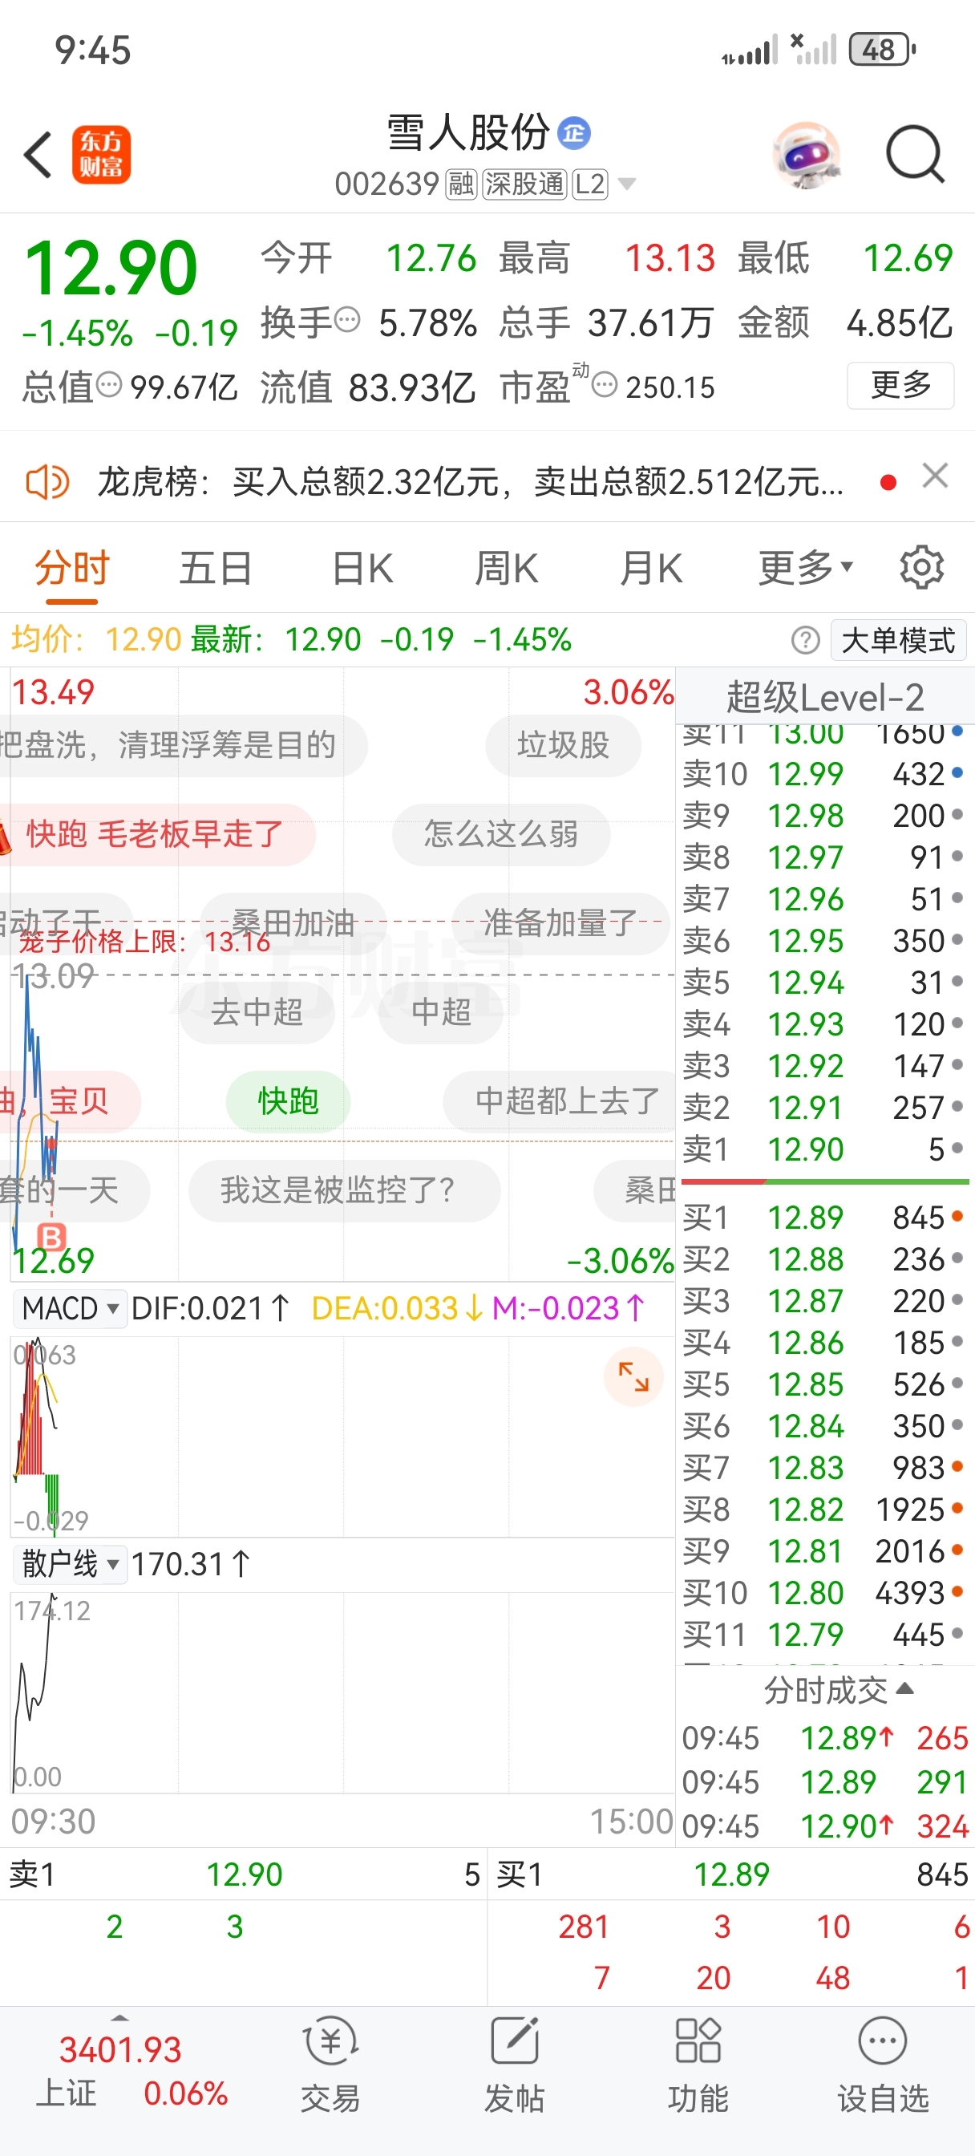
Task: Tap the buy-sell ratio bar
Action: pyautogui.click(x=825, y=1181)
